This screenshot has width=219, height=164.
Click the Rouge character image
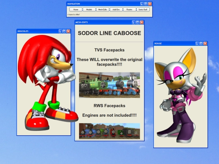(180, 96)
